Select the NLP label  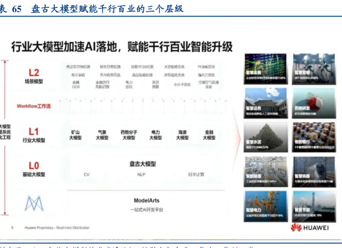pos(141,174)
